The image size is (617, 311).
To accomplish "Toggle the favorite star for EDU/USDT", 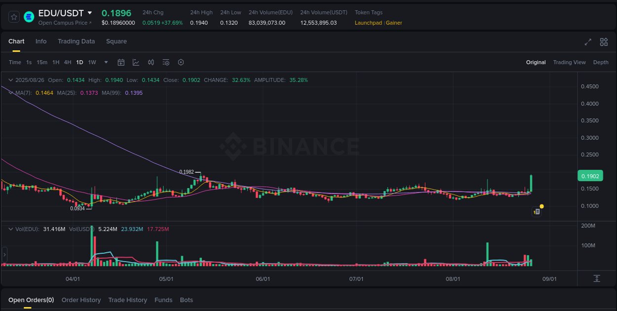I will pos(14,16).
